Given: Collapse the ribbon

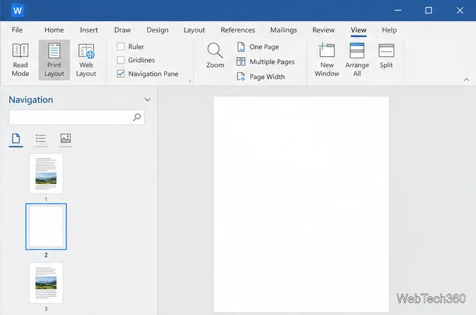Looking at the screenshot, I should [x=467, y=80].
